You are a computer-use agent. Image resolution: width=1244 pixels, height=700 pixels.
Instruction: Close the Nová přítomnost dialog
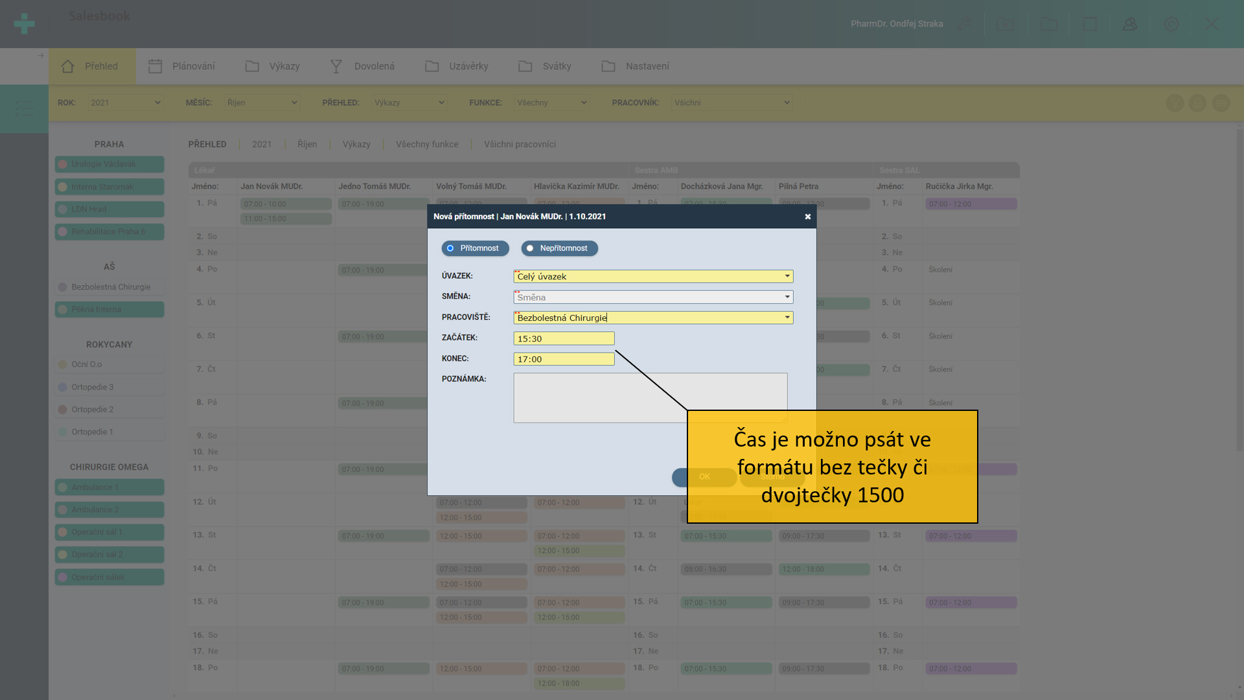(x=807, y=216)
